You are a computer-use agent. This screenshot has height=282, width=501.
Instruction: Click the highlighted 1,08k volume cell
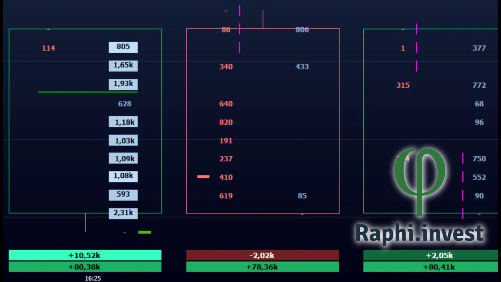pyautogui.click(x=123, y=176)
